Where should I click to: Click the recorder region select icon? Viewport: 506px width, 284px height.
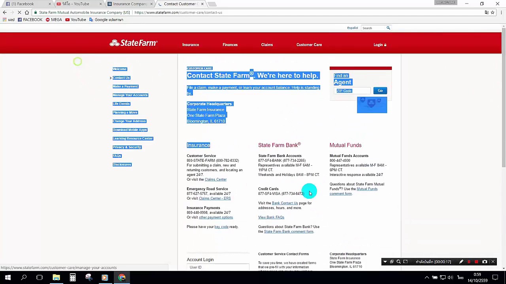(405, 262)
